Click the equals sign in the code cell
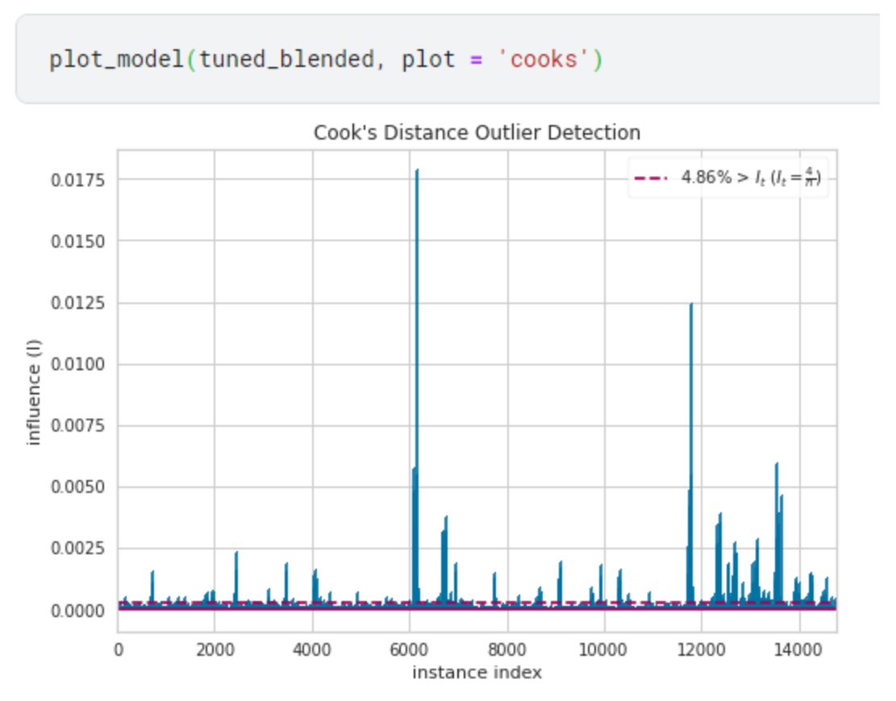This screenshot has width=896, height=701. 474,60
